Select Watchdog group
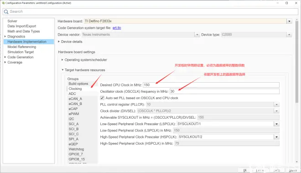 pos(76,149)
